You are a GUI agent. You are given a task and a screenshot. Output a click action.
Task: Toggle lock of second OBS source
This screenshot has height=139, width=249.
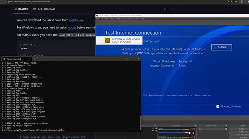tap(156, 131)
